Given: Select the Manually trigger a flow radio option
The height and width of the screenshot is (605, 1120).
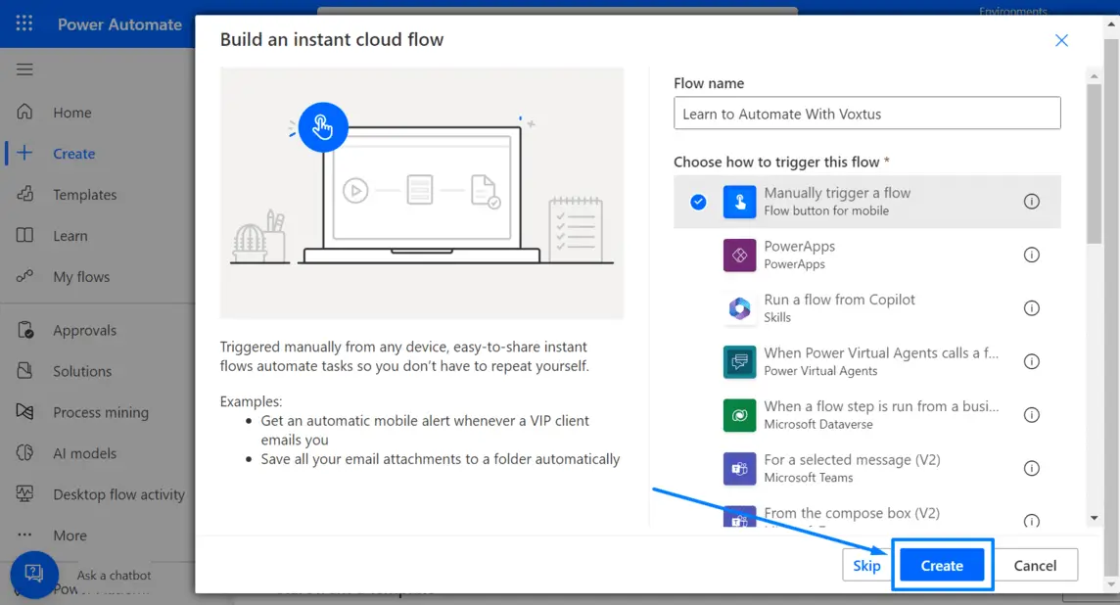Looking at the screenshot, I should pos(698,202).
